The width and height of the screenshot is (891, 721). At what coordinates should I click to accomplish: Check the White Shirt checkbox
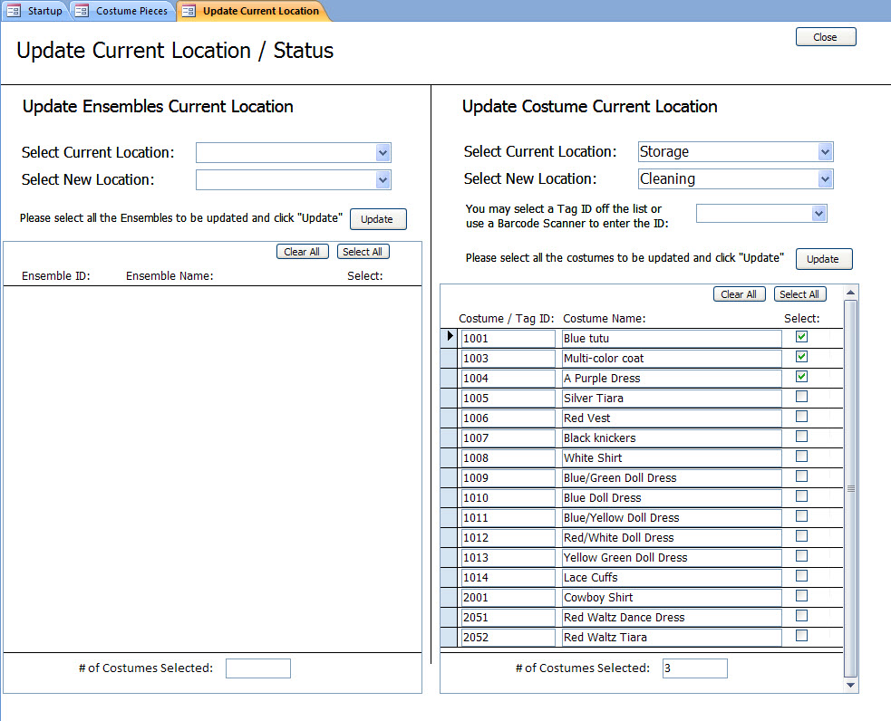[x=801, y=456]
